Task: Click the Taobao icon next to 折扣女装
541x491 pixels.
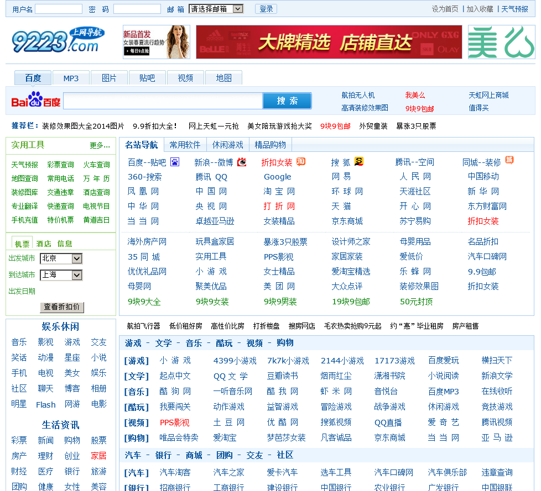Action: [x=301, y=161]
